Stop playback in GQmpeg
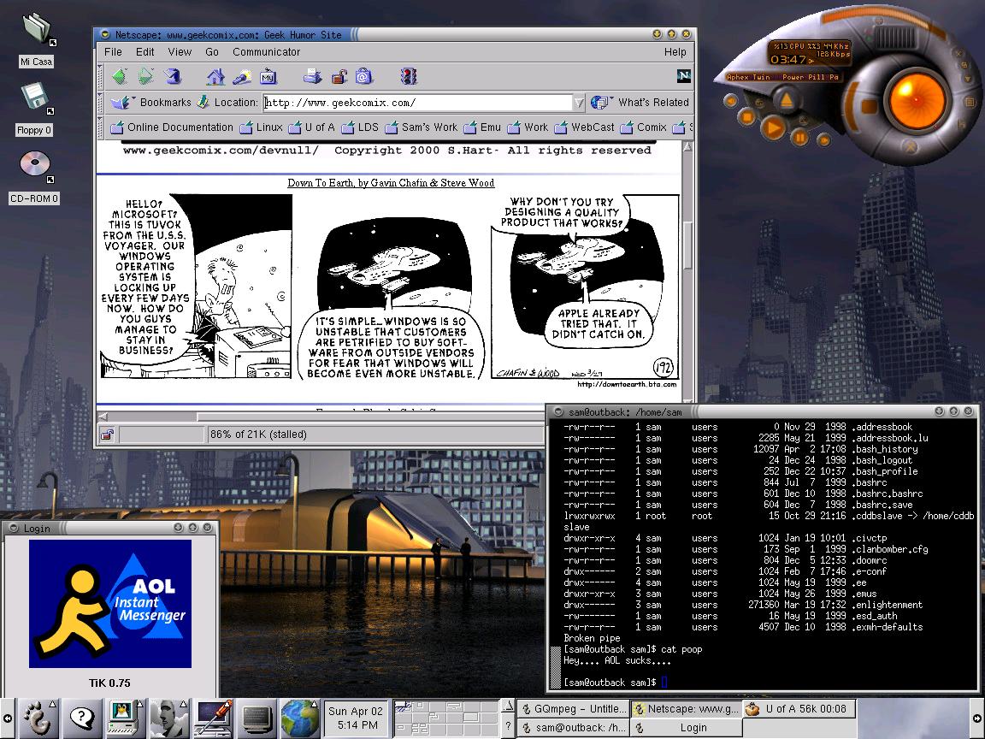Viewport: 985px width, 739px height. [747, 117]
